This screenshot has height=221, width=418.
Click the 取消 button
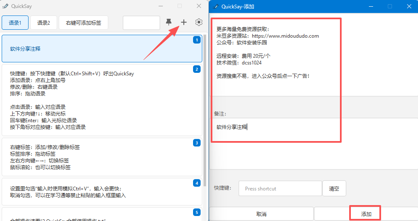pyautogui.click(x=261, y=214)
